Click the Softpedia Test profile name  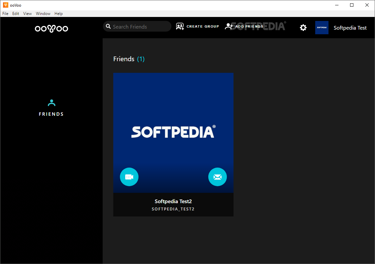(350, 28)
